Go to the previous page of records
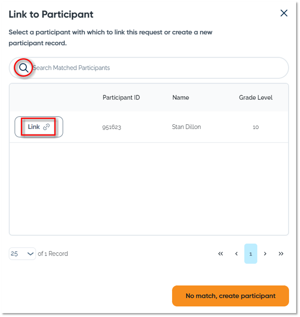Image resolution: width=300 pixels, height=317 pixels. (x=236, y=254)
